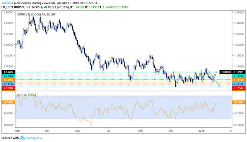This screenshot has height=142, width=247.
Task: Select the red 1.13589 price label on left axis
Action: (x=8, y=88)
